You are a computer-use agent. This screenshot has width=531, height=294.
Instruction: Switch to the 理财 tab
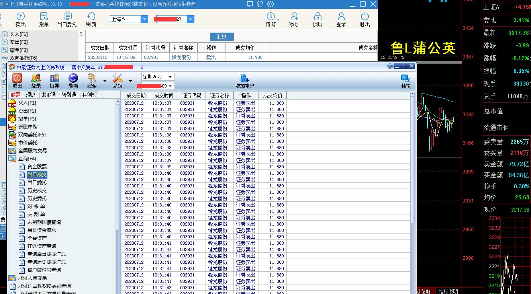[x=31, y=95]
